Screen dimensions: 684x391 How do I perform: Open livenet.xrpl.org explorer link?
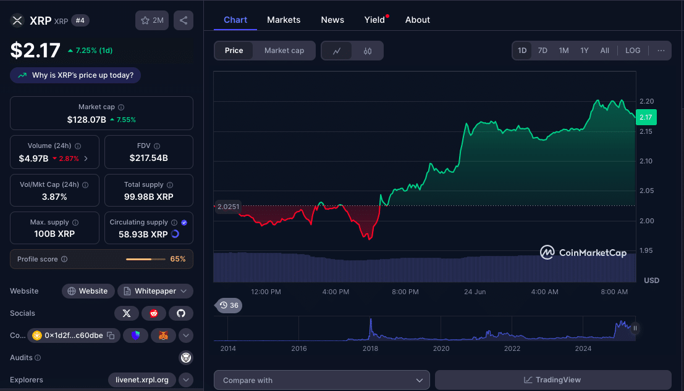pos(141,380)
